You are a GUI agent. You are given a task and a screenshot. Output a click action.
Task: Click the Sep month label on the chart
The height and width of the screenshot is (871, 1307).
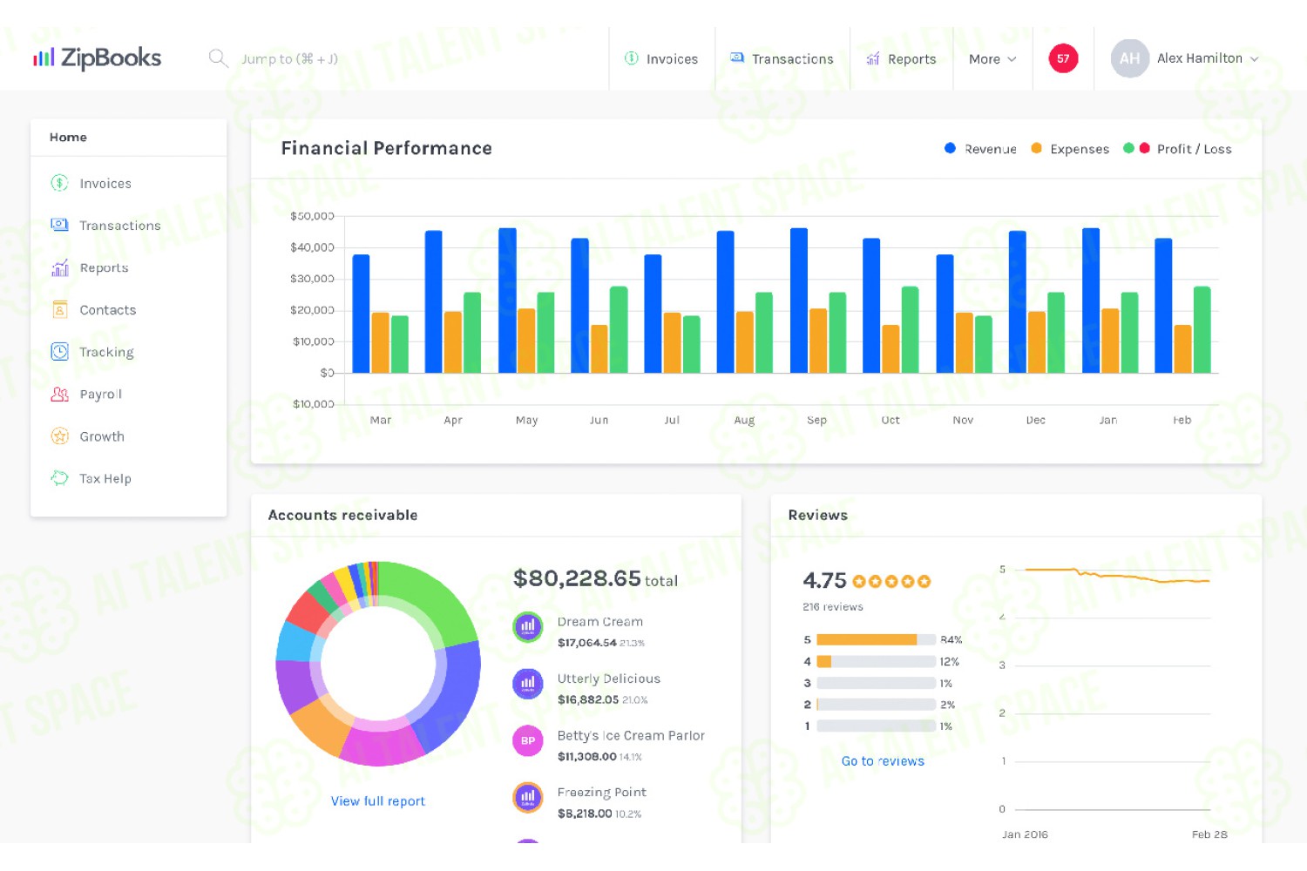pos(816,420)
